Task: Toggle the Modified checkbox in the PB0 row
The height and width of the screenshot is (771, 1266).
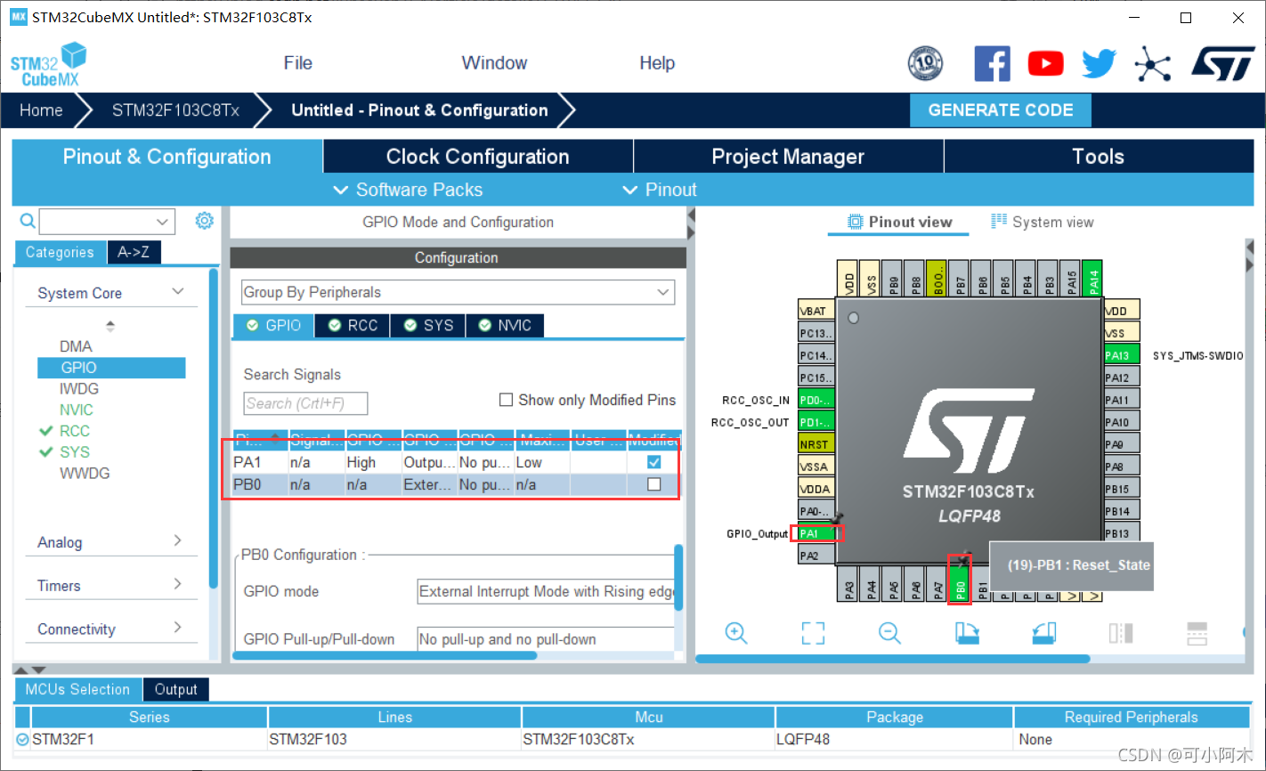Action: 654,484
